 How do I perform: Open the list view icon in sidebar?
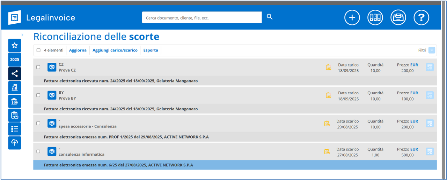pos(15,129)
